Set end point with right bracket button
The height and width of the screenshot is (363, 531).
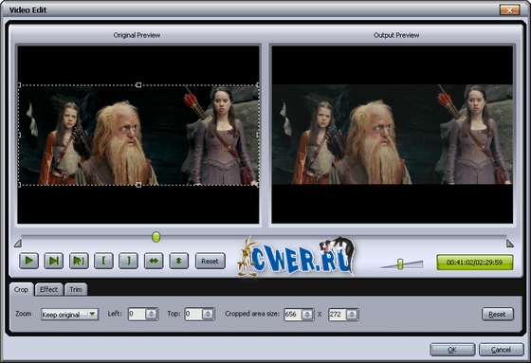tap(128, 261)
